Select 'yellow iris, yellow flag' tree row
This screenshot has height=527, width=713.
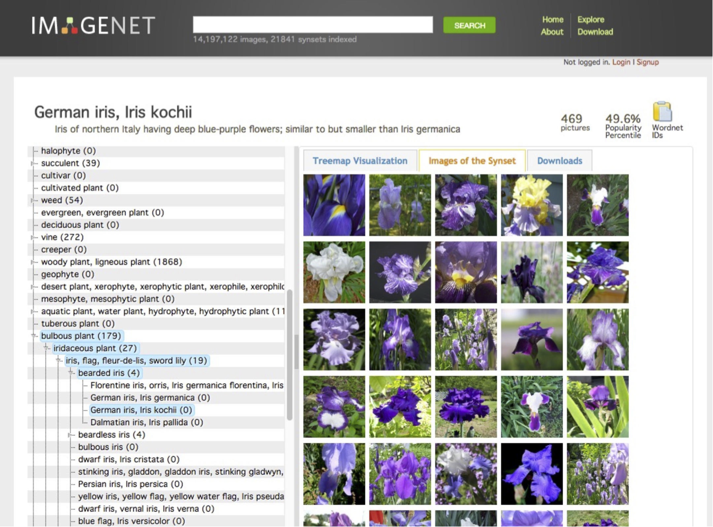pos(181,497)
